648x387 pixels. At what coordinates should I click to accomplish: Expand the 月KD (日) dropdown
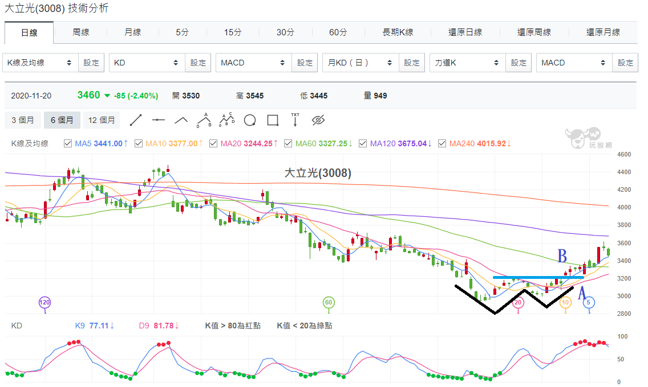[x=361, y=63]
